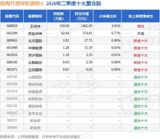Click stock name 新宙邦
Image resolution: width=160 pixels, height=139 pixels.
tap(35, 121)
